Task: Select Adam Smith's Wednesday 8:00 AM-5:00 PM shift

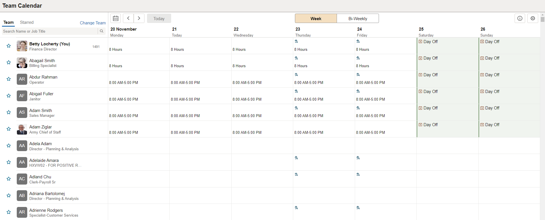Action: pos(247,116)
